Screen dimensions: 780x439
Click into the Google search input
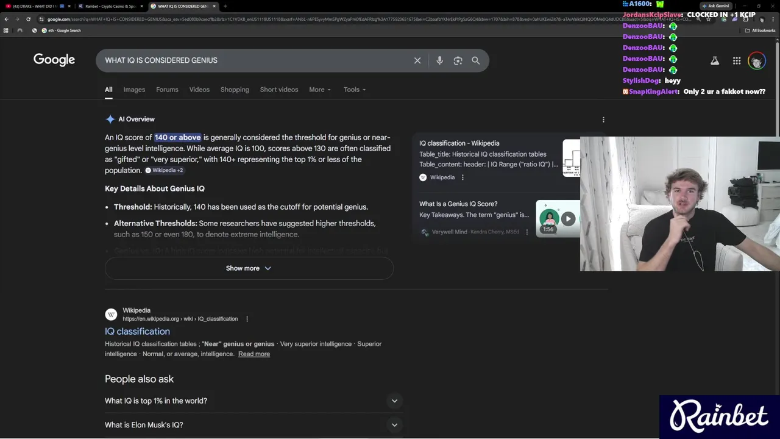coord(256,60)
